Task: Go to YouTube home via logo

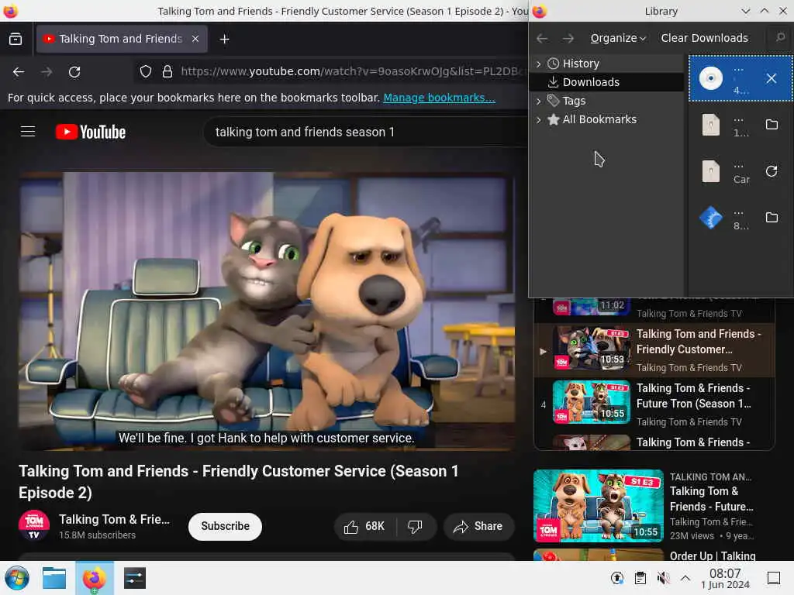Action: [x=91, y=132]
